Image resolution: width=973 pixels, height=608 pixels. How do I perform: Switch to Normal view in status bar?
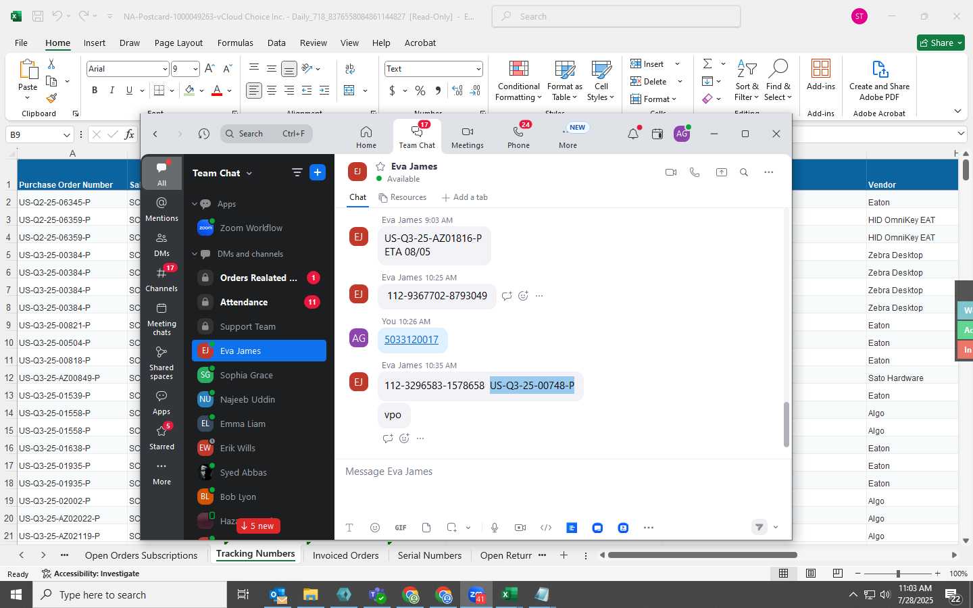pos(784,573)
